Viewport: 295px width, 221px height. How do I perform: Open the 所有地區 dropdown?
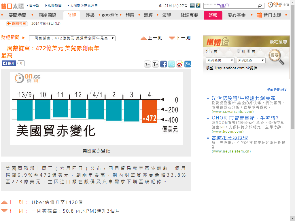(251, 60)
